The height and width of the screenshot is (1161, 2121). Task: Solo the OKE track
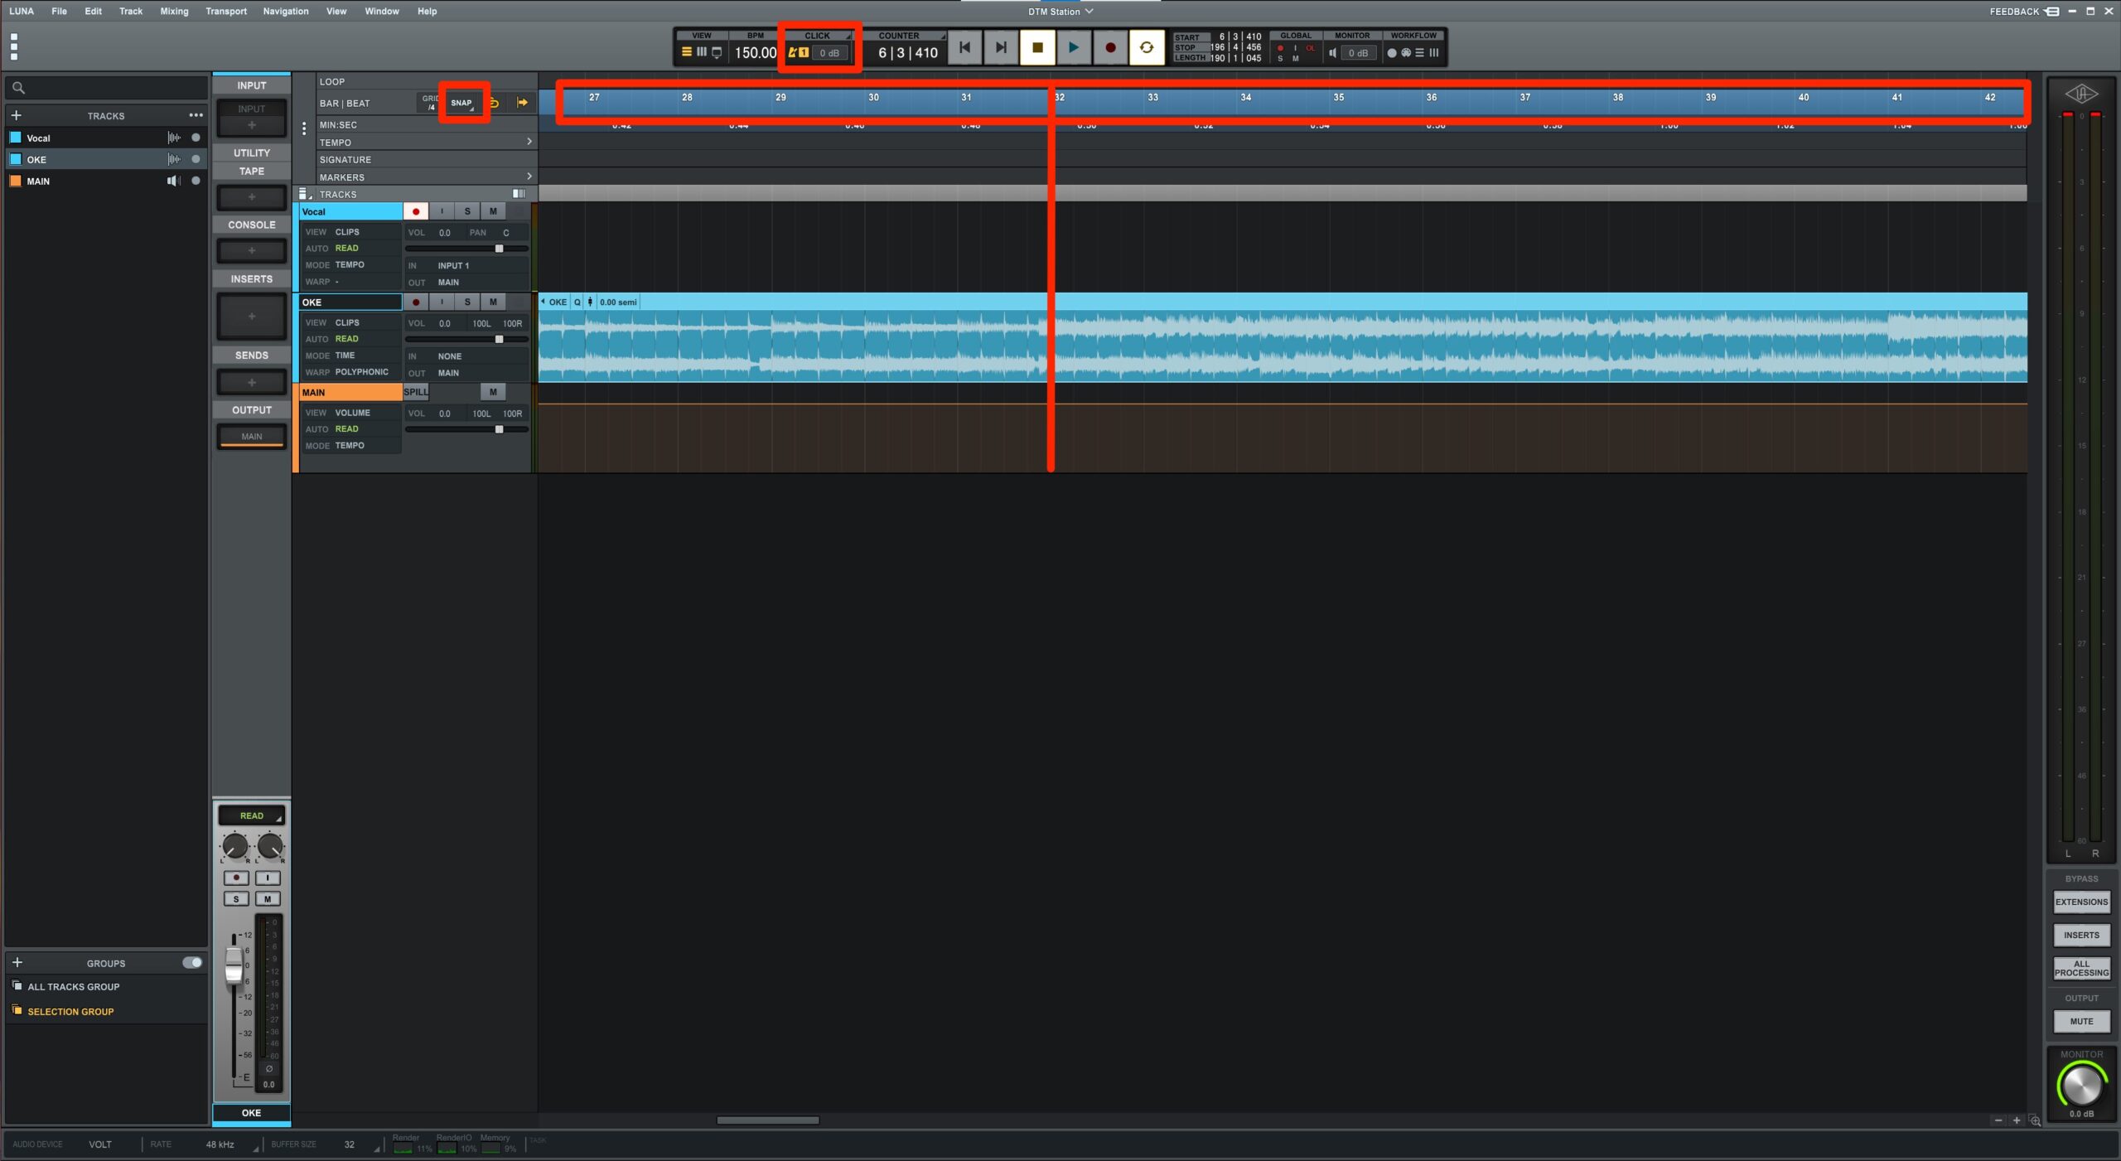tap(467, 302)
